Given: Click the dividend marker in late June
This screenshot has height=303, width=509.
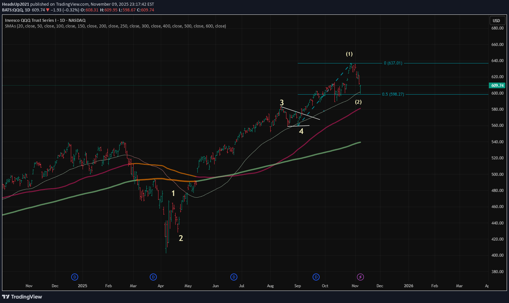Looking at the screenshot, I should pos(234,277).
